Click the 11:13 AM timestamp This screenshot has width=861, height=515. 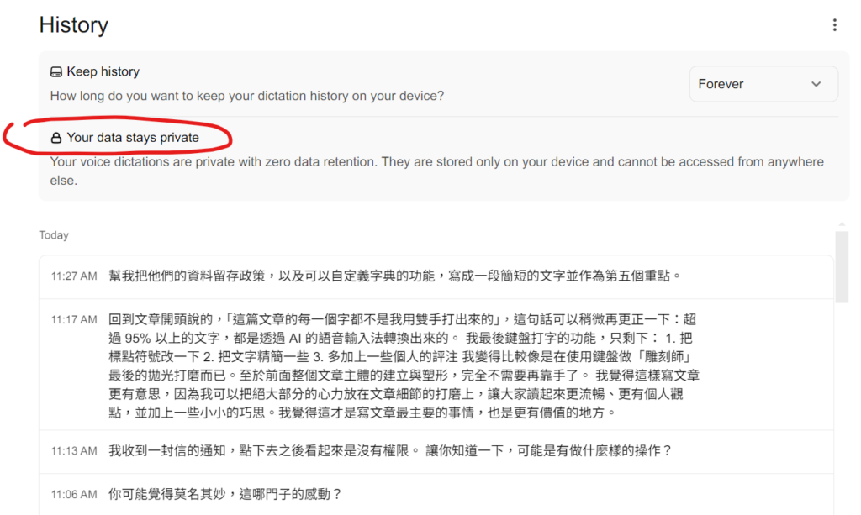74,451
